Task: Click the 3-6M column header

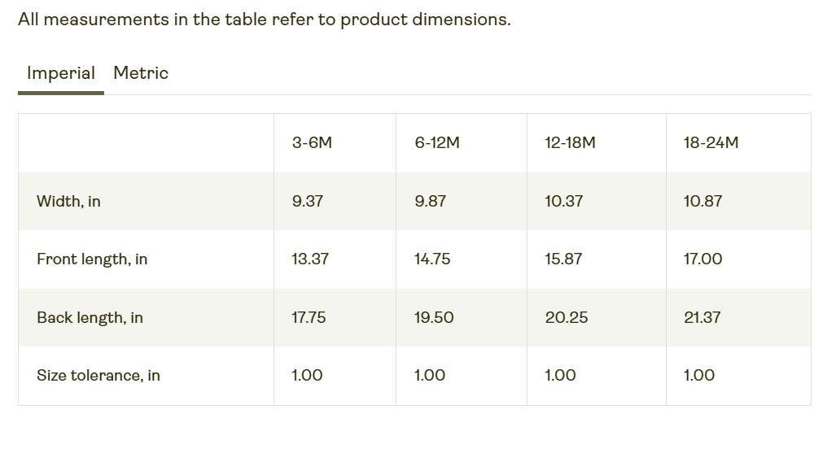Action: click(312, 143)
